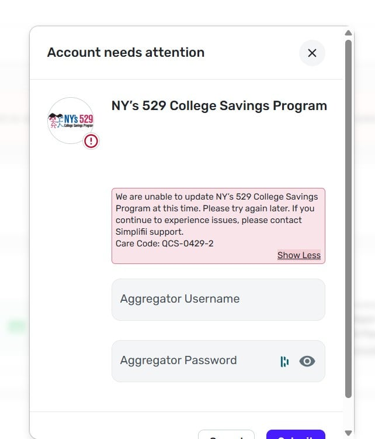This screenshot has height=439, width=375.
Task: Click the Account needs attention title
Action: pyautogui.click(x=126, y=53)
